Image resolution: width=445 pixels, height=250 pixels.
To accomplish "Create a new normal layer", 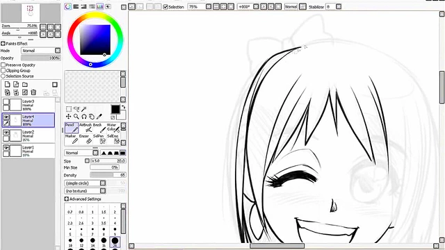I will pos(8,84).
